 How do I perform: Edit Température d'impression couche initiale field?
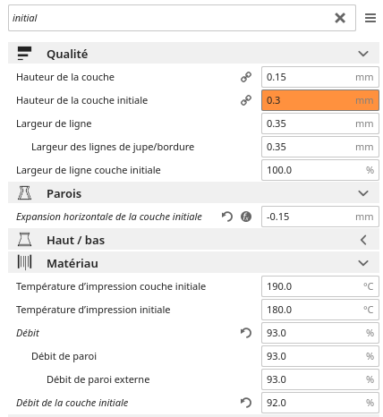(x=320, y=286)
